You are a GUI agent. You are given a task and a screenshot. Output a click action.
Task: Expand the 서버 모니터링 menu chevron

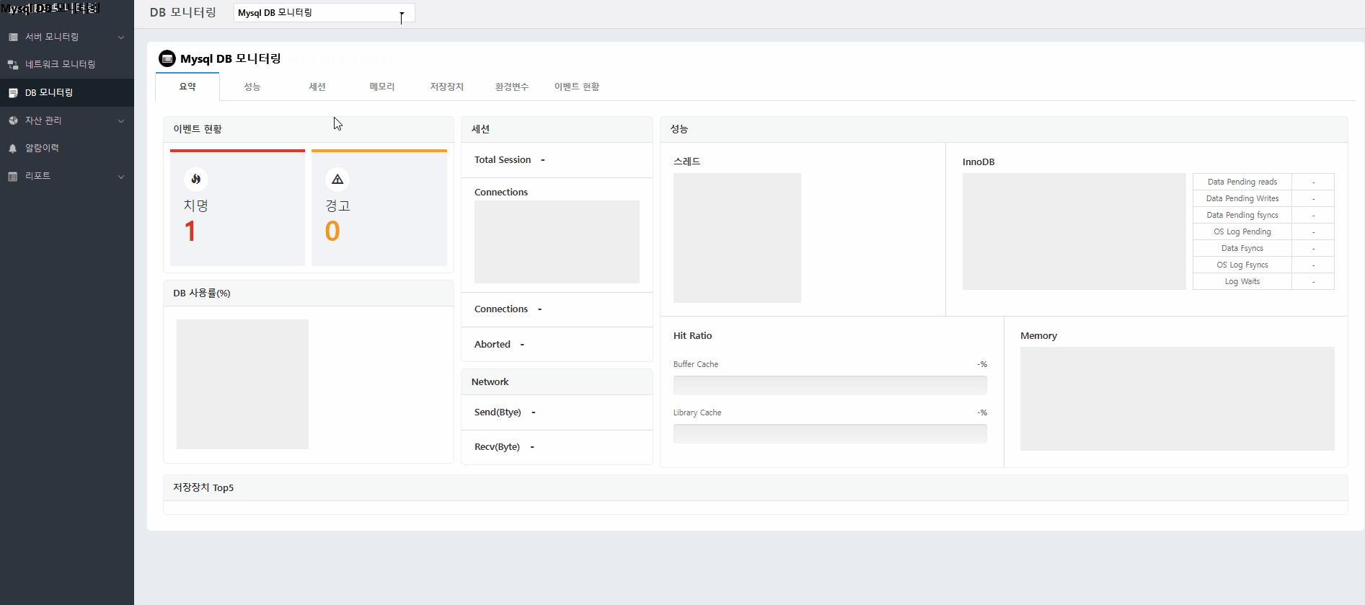(x=121, y=37)
